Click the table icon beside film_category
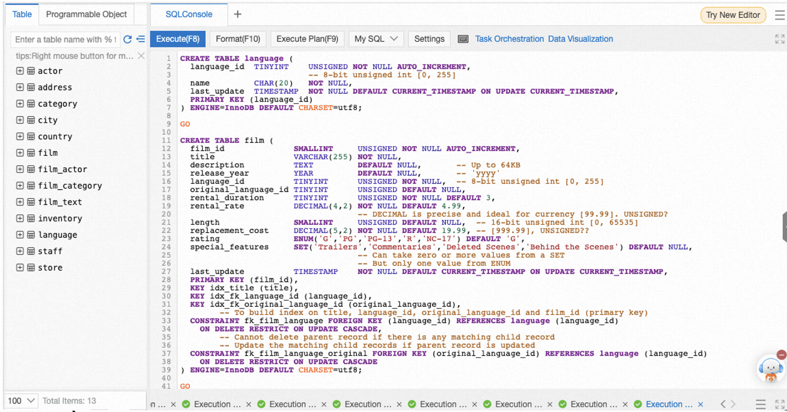The width and height of the screenshot is (787, 412). [31, 186]
